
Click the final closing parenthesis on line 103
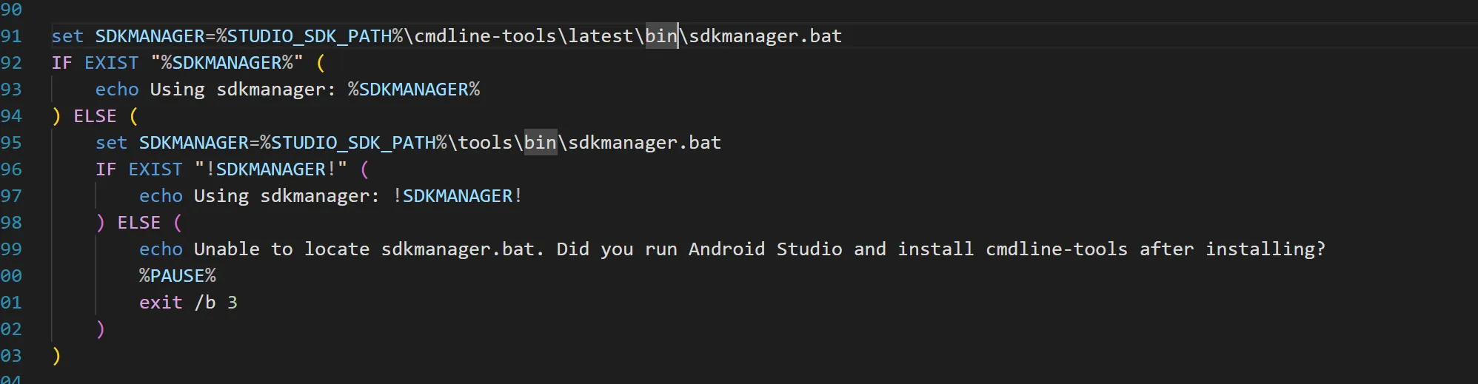coord(56,356)
